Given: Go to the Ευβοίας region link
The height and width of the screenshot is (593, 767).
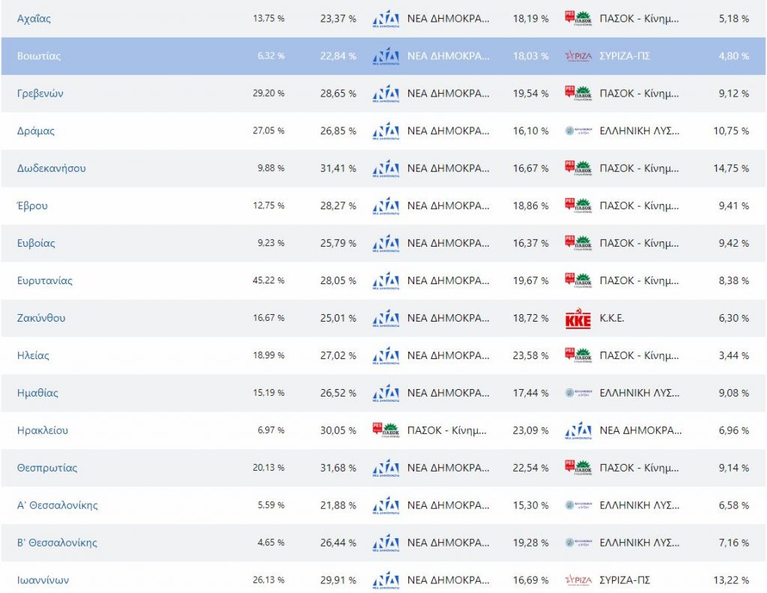Looking at the screenshot, I should 36,244.
